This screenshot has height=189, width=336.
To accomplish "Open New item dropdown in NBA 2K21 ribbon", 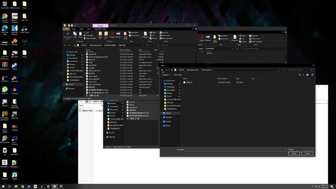I will [134, 33].
